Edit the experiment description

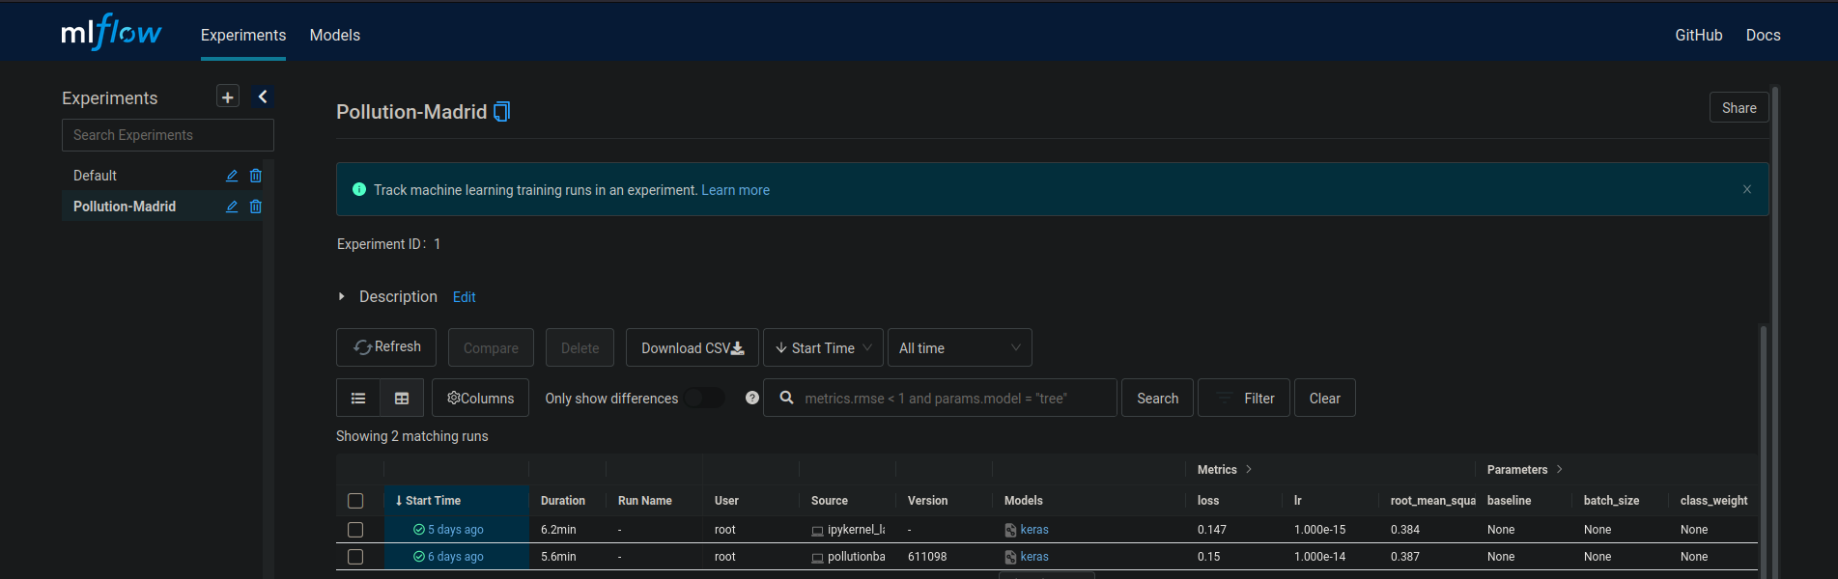point(465,297)
